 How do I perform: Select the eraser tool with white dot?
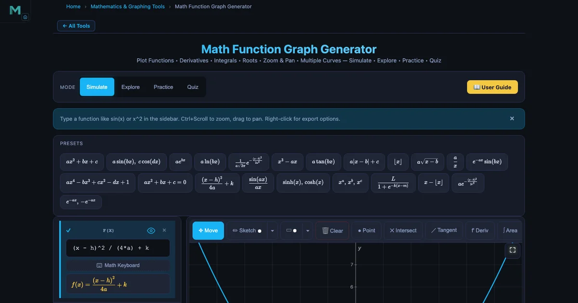pos(291,230)
